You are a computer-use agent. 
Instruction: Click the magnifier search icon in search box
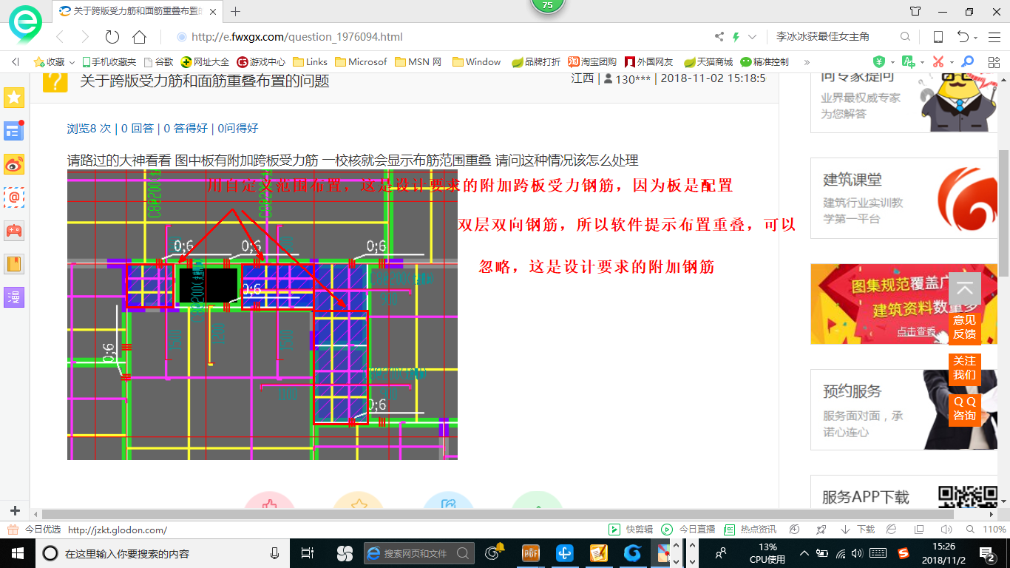coord(905,37)
